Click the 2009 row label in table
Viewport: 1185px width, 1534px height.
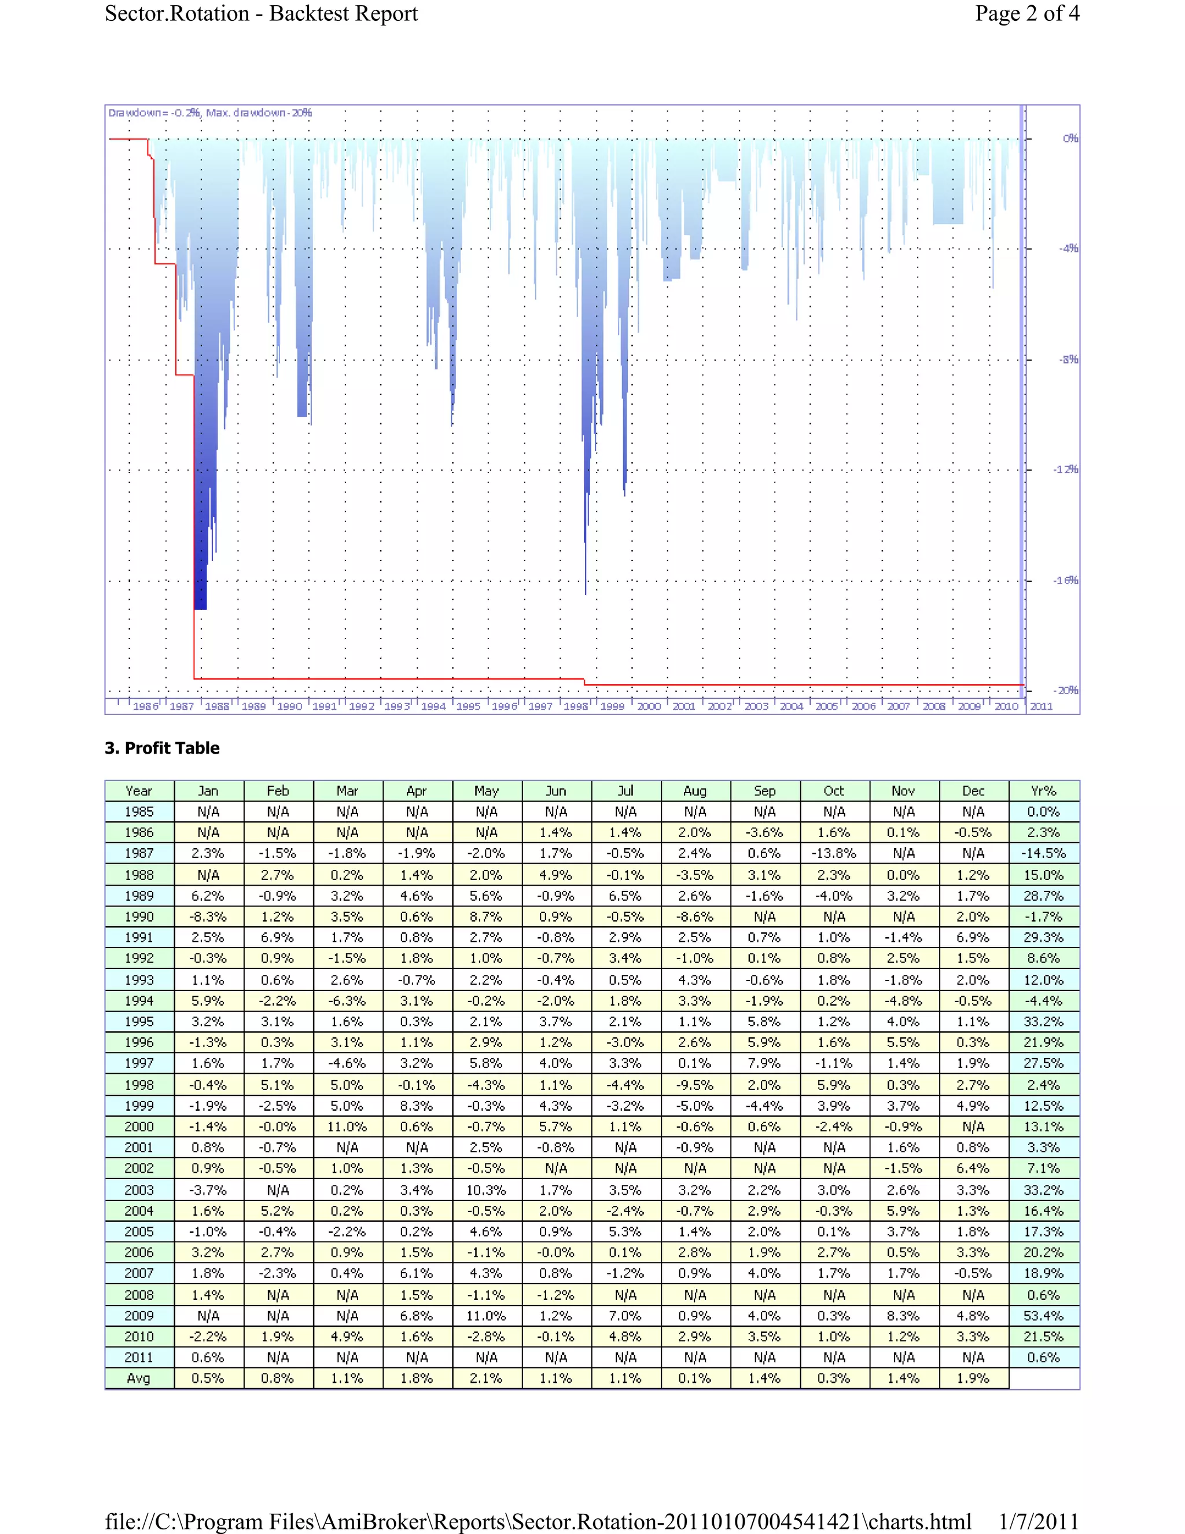coord(139,1316)
